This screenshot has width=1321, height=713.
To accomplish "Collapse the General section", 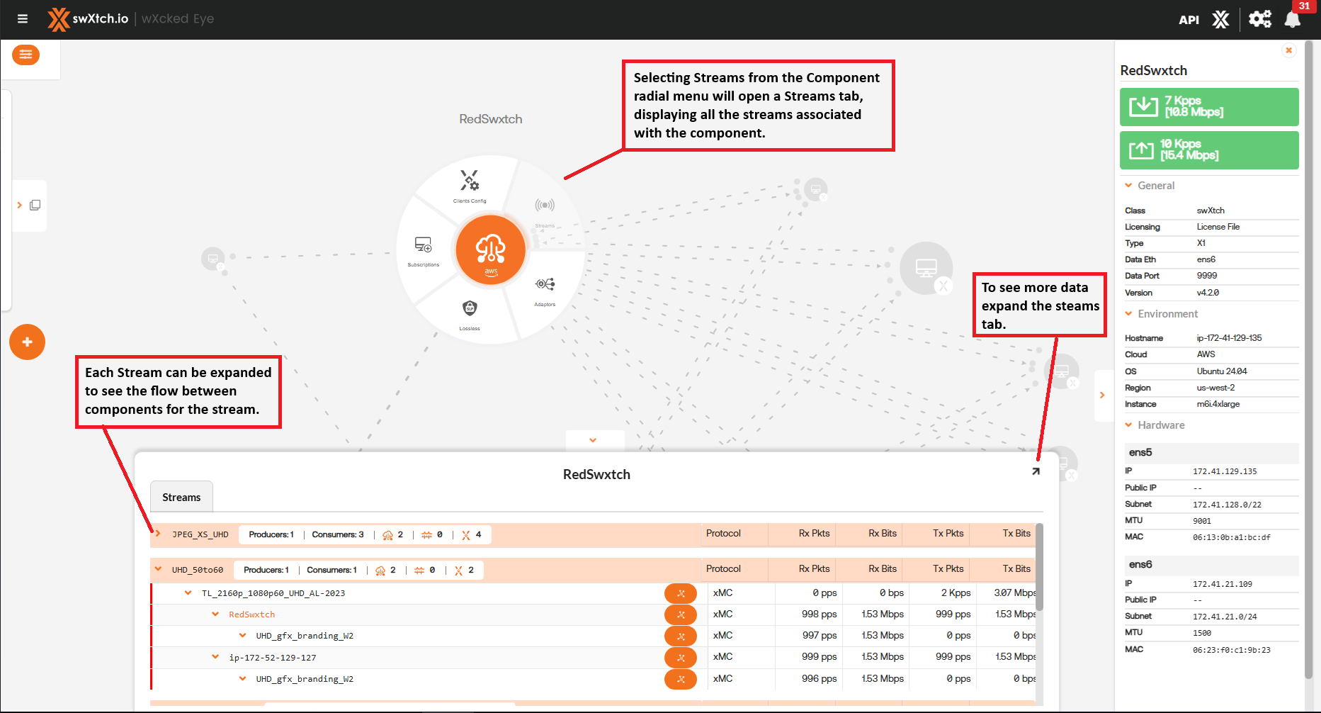I will click(1128, 186).
